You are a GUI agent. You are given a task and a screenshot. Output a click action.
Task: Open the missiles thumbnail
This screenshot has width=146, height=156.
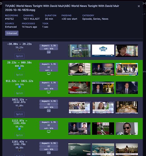(x=79, y=88)
